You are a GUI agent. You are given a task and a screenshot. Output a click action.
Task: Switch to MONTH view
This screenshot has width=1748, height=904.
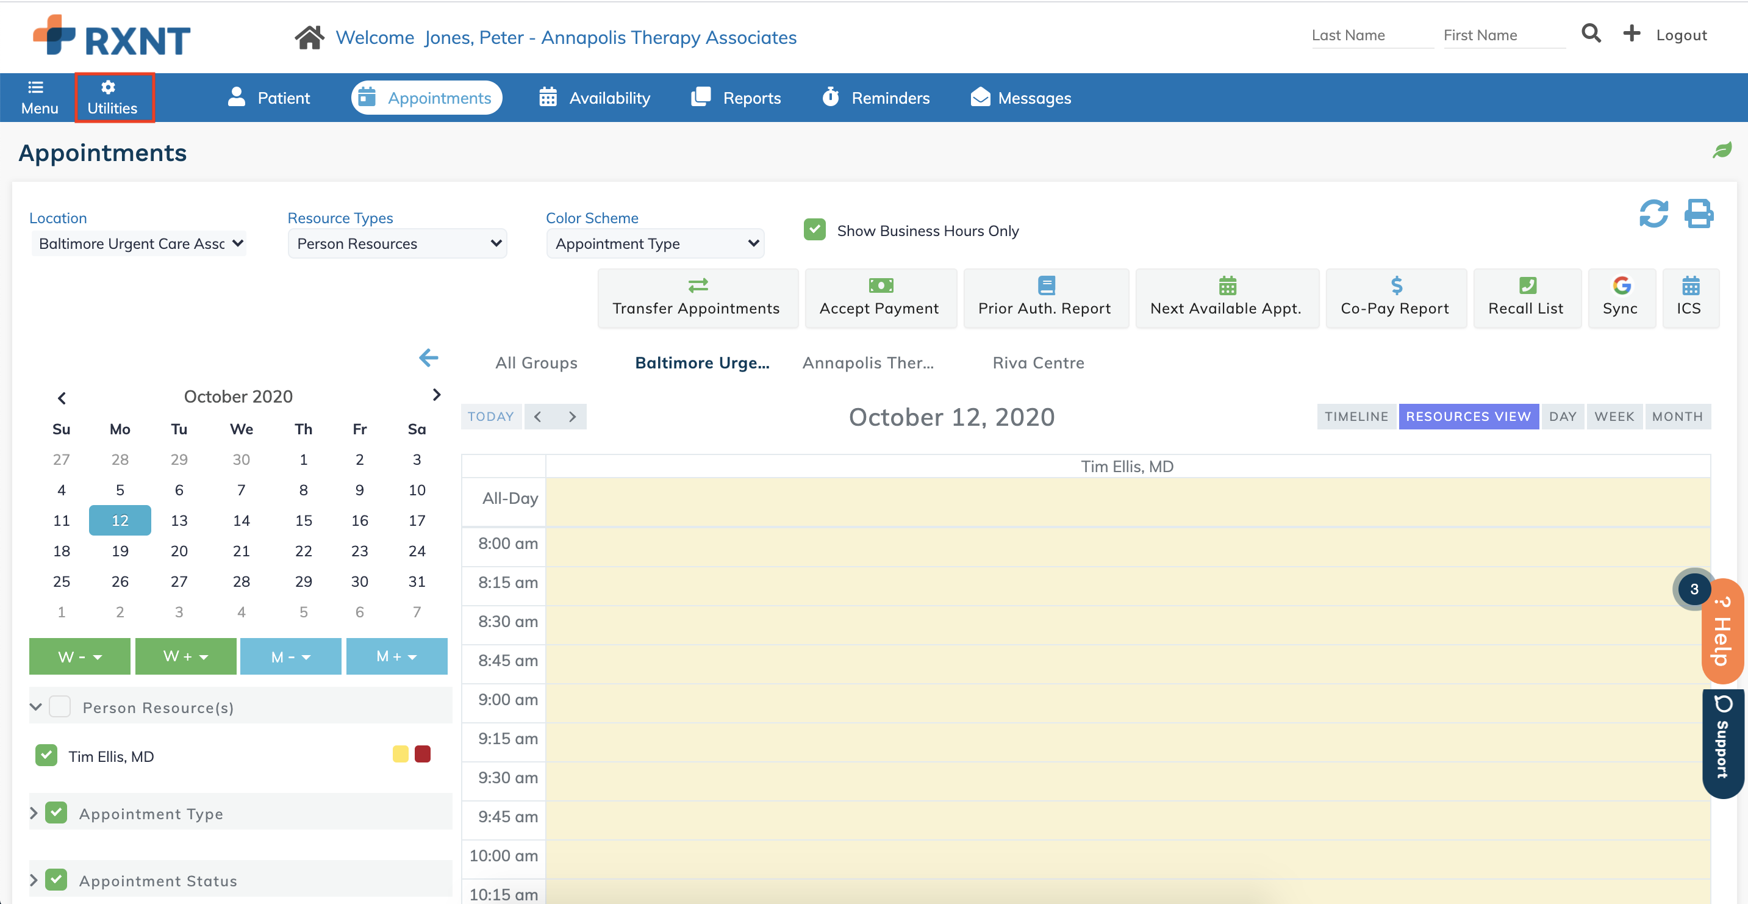(1678, 417)
